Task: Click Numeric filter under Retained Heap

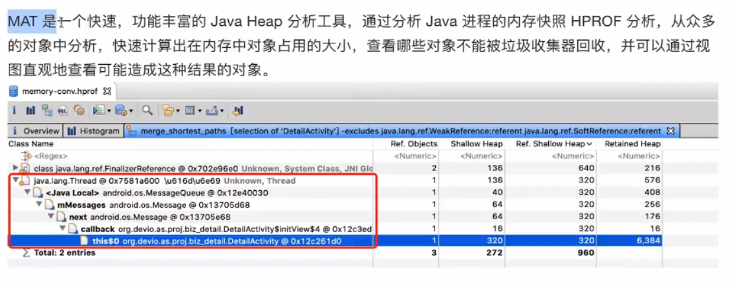Action: (x=639, y=156)
